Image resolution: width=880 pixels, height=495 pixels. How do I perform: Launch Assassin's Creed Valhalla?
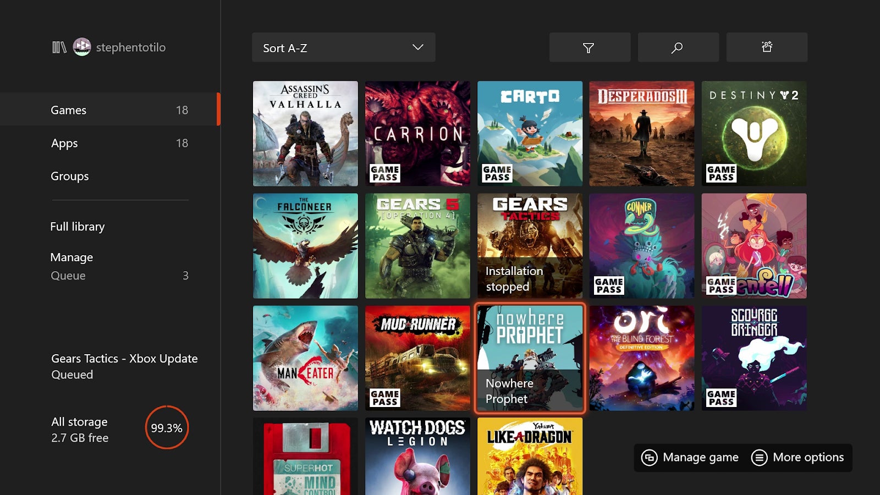pyautogui.click(x=305, y=134)
